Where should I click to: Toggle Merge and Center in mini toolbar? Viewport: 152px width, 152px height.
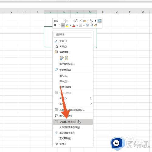[x=99, y=21]
